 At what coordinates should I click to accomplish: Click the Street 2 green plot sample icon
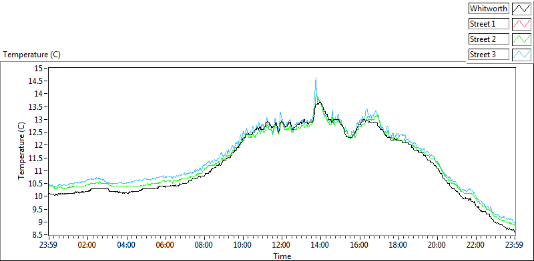pos(521,39)
